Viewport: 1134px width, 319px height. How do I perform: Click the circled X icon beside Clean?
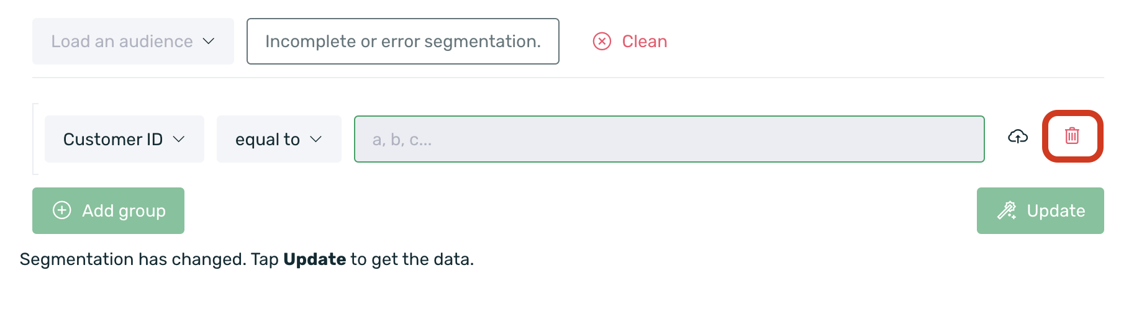point(602,42)
